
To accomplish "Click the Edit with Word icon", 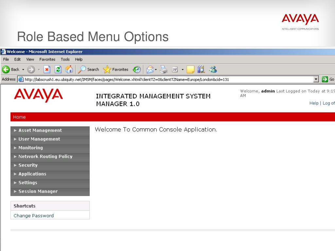I will click(175, 69).
